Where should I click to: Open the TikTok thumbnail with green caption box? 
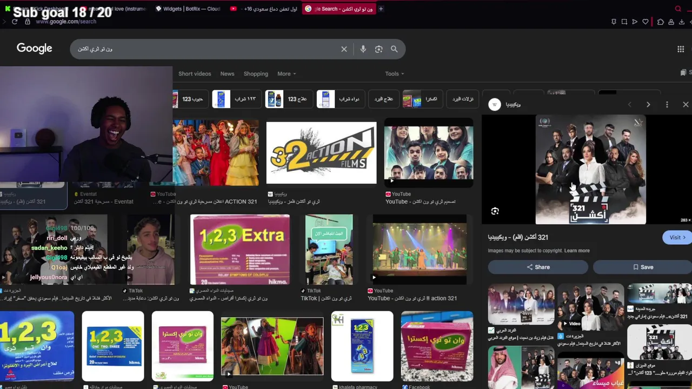point(329,250)
